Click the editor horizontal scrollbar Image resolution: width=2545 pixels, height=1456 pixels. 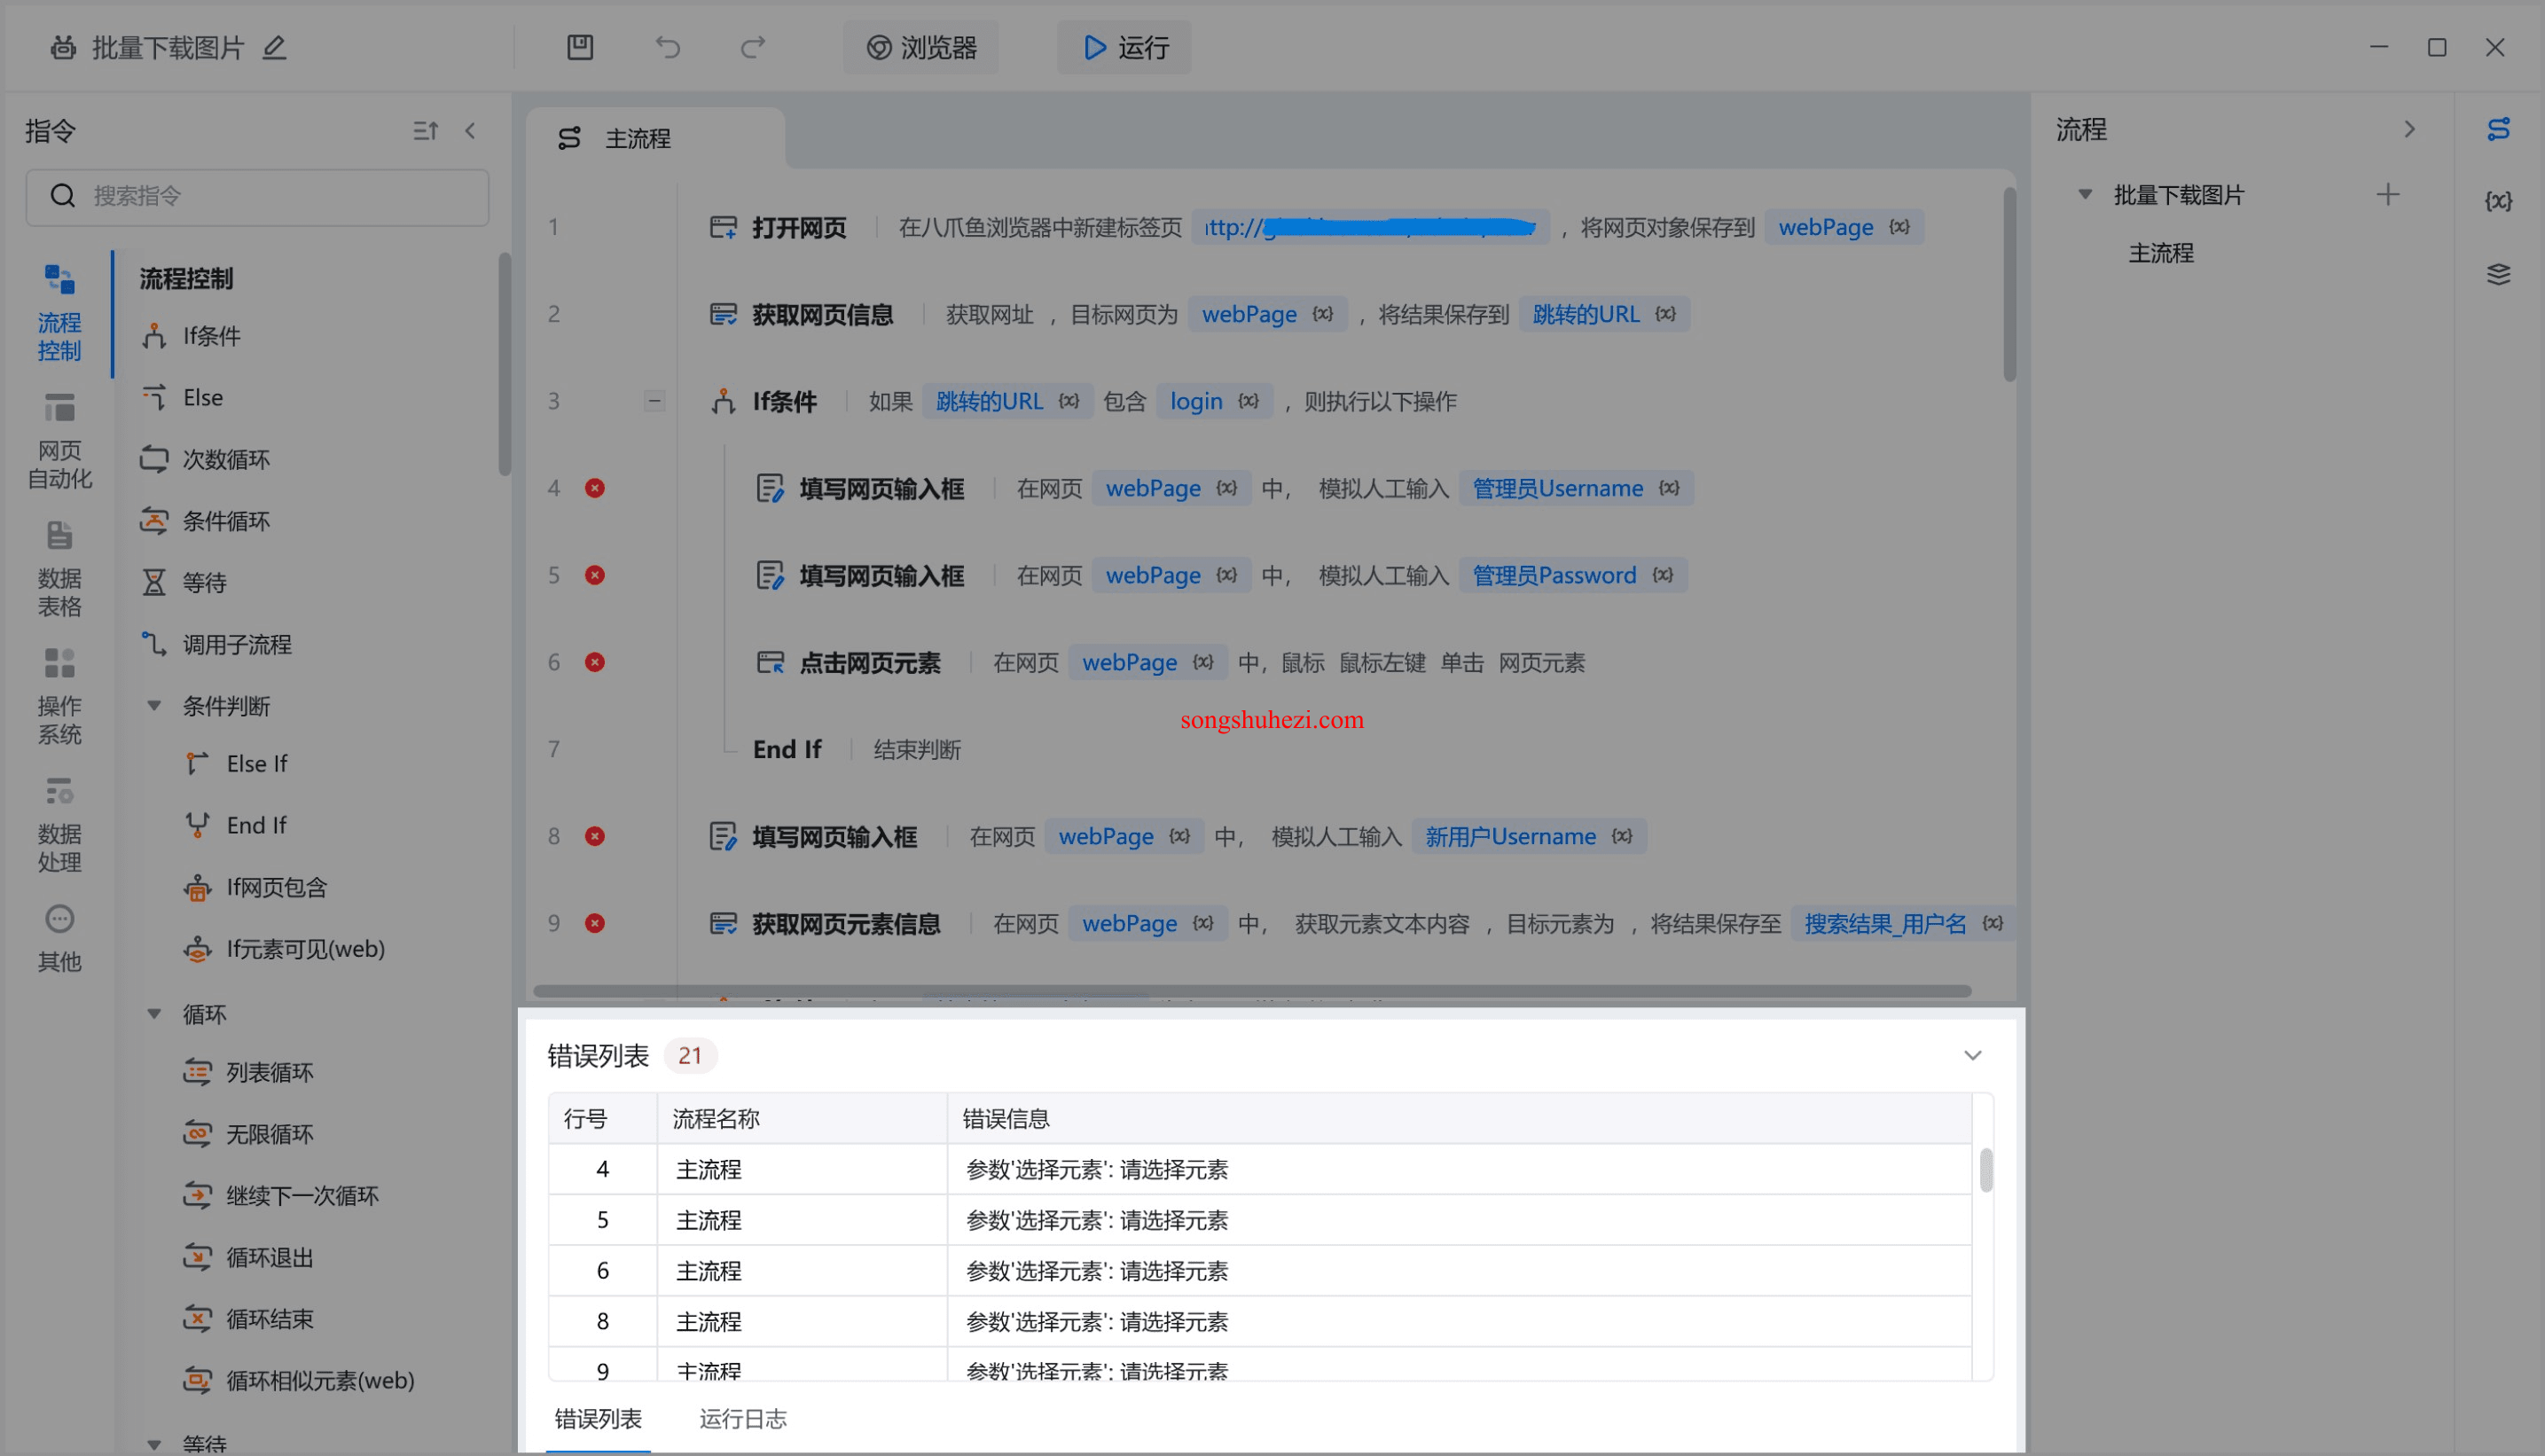pos(1252,991)
